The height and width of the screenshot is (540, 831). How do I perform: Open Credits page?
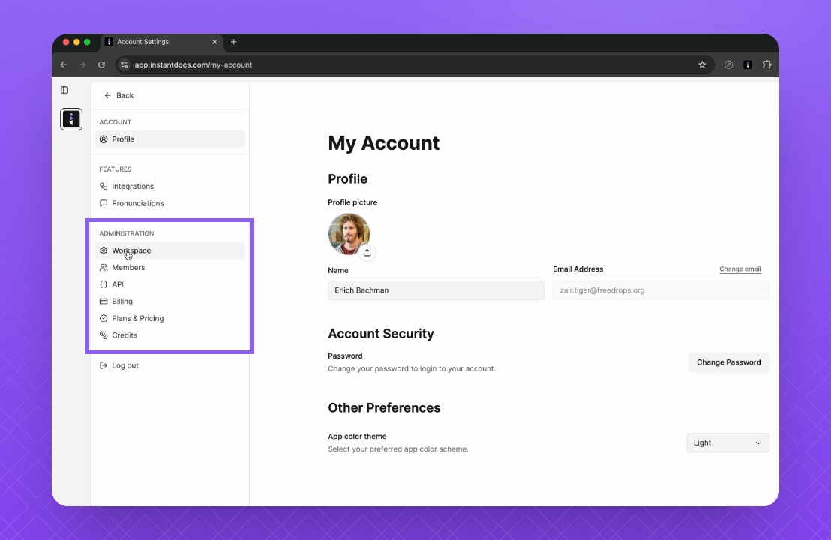169,335
